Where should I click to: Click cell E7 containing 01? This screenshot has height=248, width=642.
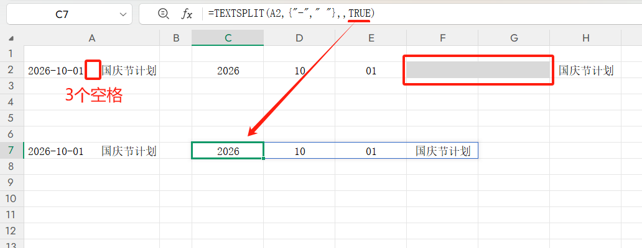click(371, 151)
